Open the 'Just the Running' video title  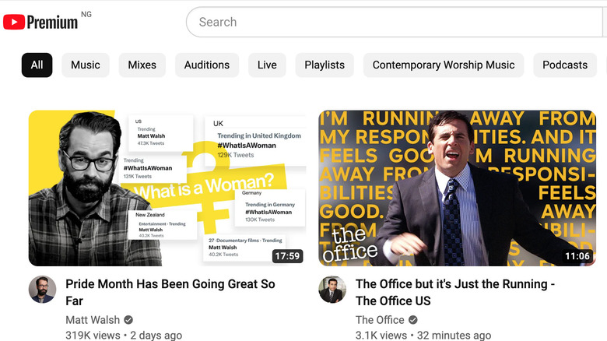point(454,293)
